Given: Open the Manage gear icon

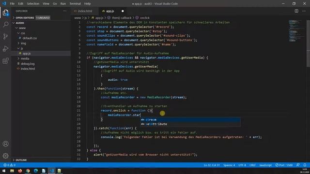Looking at the screenshot, I should tap(5, 156).
